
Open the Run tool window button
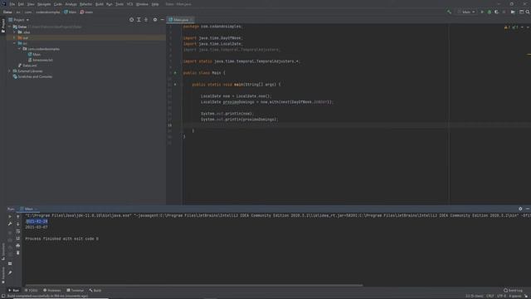tap(14, 291)
